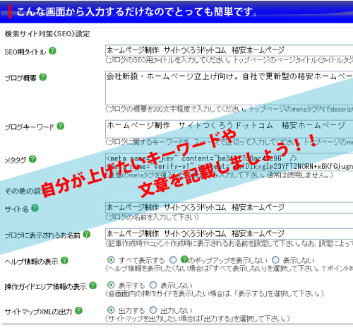The image size is (353, 328).
Task: Open help icon beside ブログ概要
Action: 43,77
